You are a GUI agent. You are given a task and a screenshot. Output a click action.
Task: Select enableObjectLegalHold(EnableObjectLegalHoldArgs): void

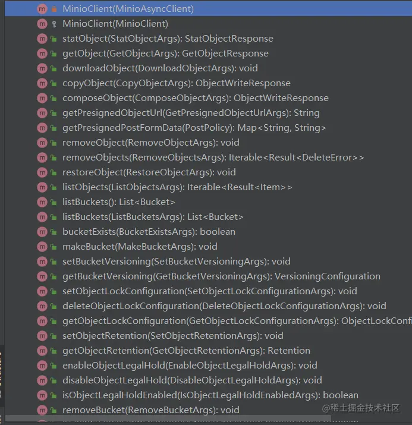(190, 366)
